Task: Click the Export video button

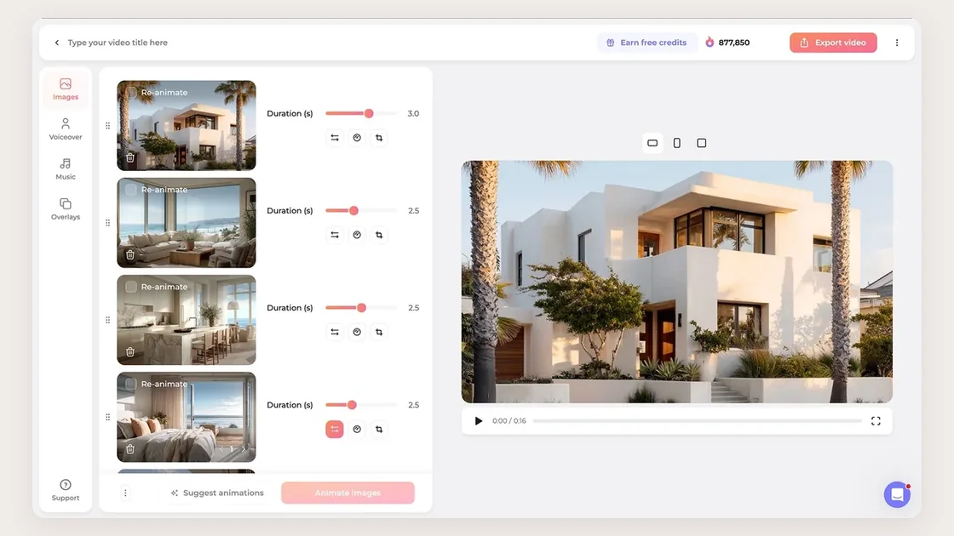Action: (x=833, y=43)
